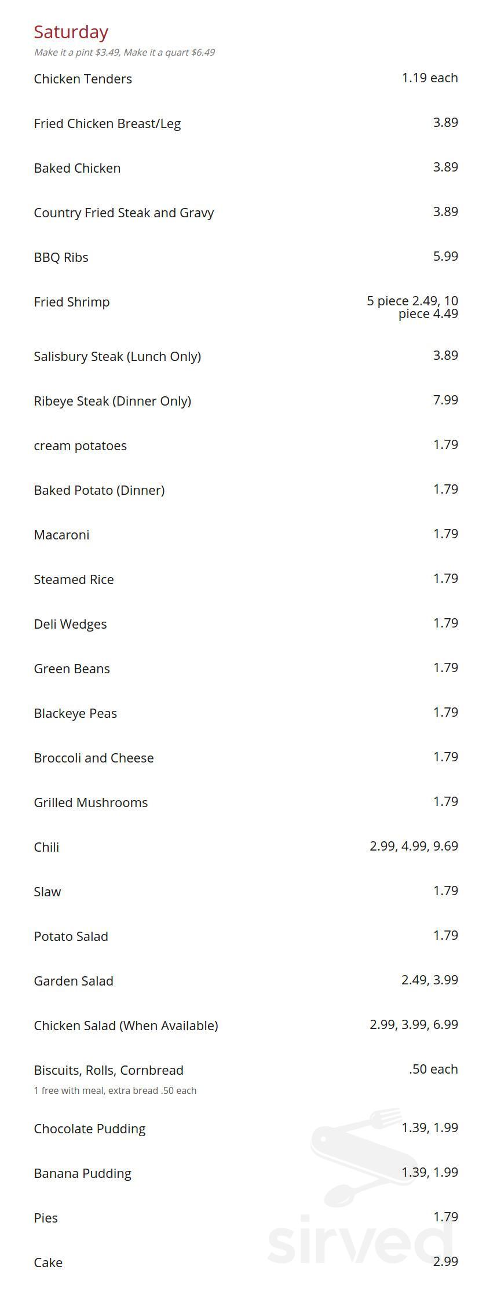The width and height of the screenshot is (486, 1310).
Task: Select Baked Chicken entry
Action: [x=77, y=168]
